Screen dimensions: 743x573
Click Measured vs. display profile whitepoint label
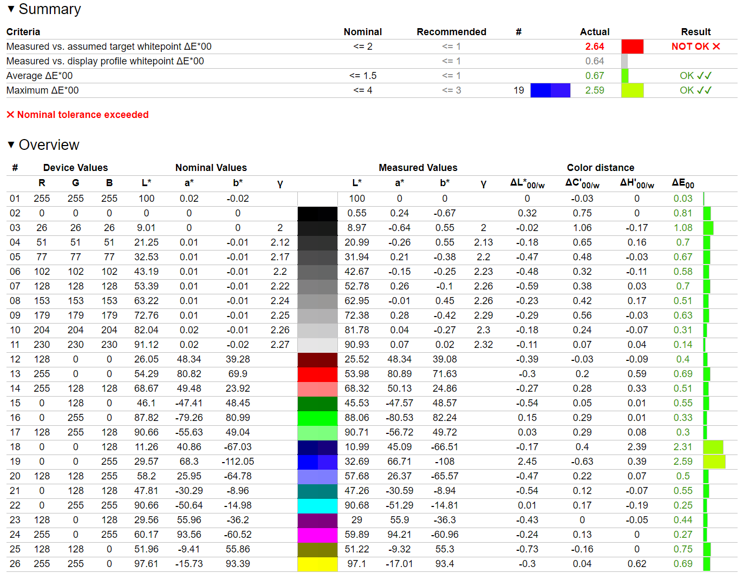pyautogui.click(x=105, y=61)
